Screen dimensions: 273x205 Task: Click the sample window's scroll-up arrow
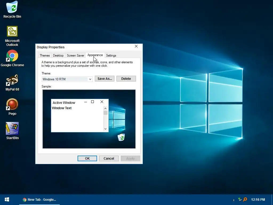(105, 108)
